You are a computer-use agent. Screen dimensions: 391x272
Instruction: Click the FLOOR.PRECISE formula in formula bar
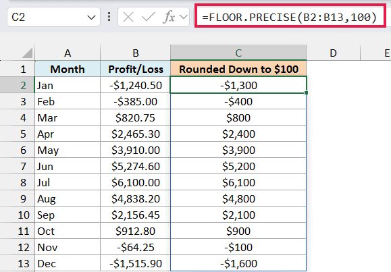coord(290,17)
